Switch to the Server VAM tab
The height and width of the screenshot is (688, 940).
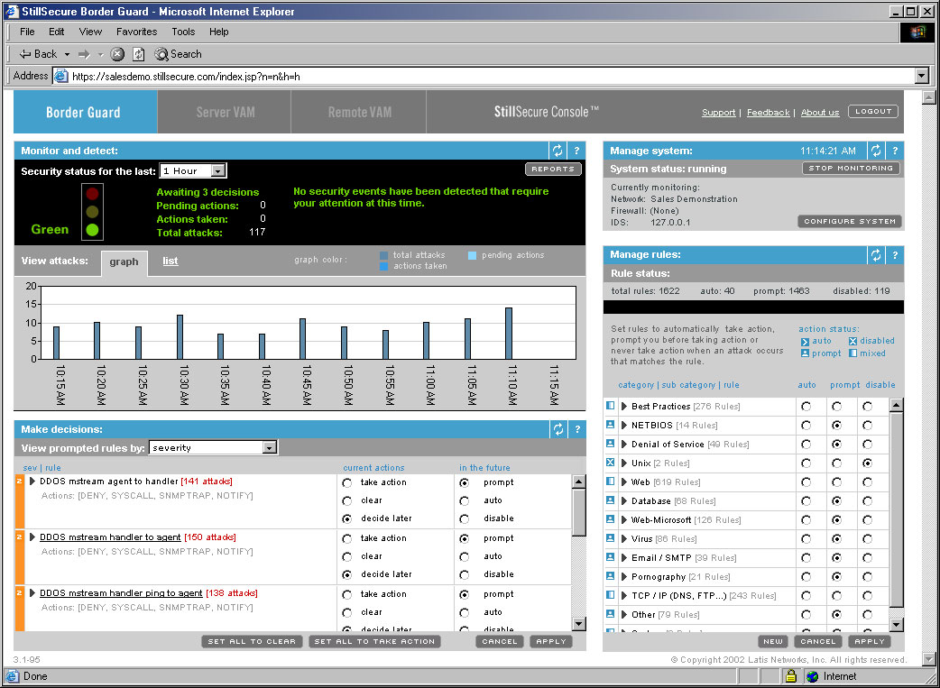tap(225, 112)
